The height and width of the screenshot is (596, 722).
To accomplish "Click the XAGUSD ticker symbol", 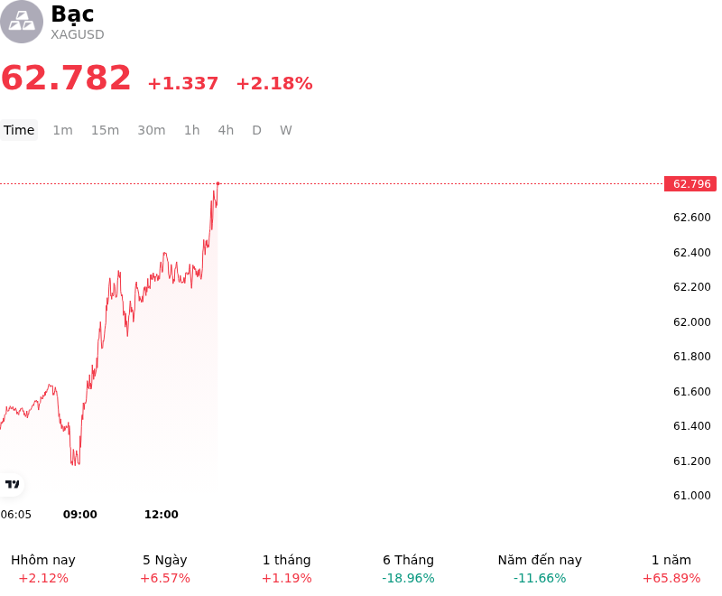I will (x=78, y=34).
